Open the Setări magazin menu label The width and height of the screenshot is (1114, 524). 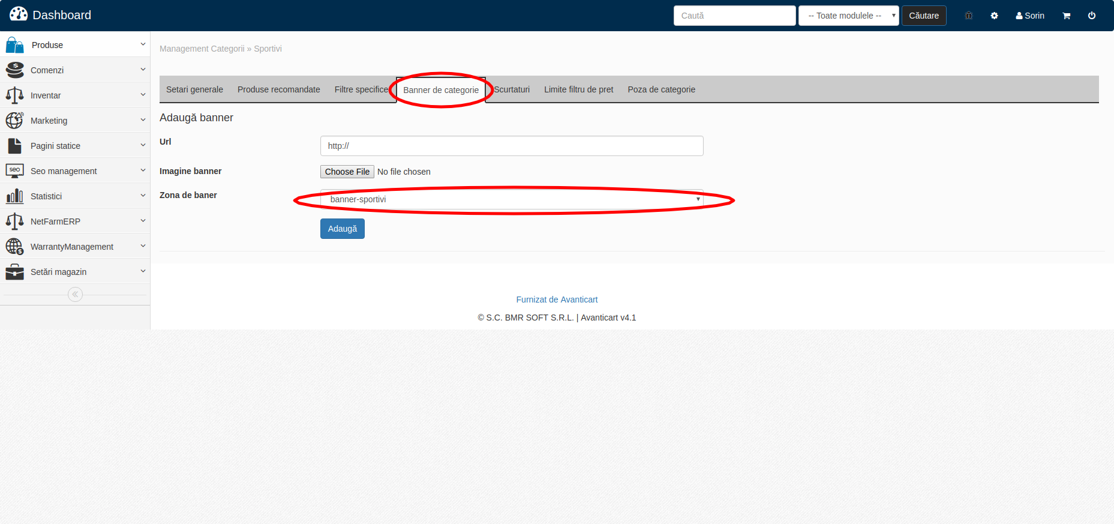59,272
